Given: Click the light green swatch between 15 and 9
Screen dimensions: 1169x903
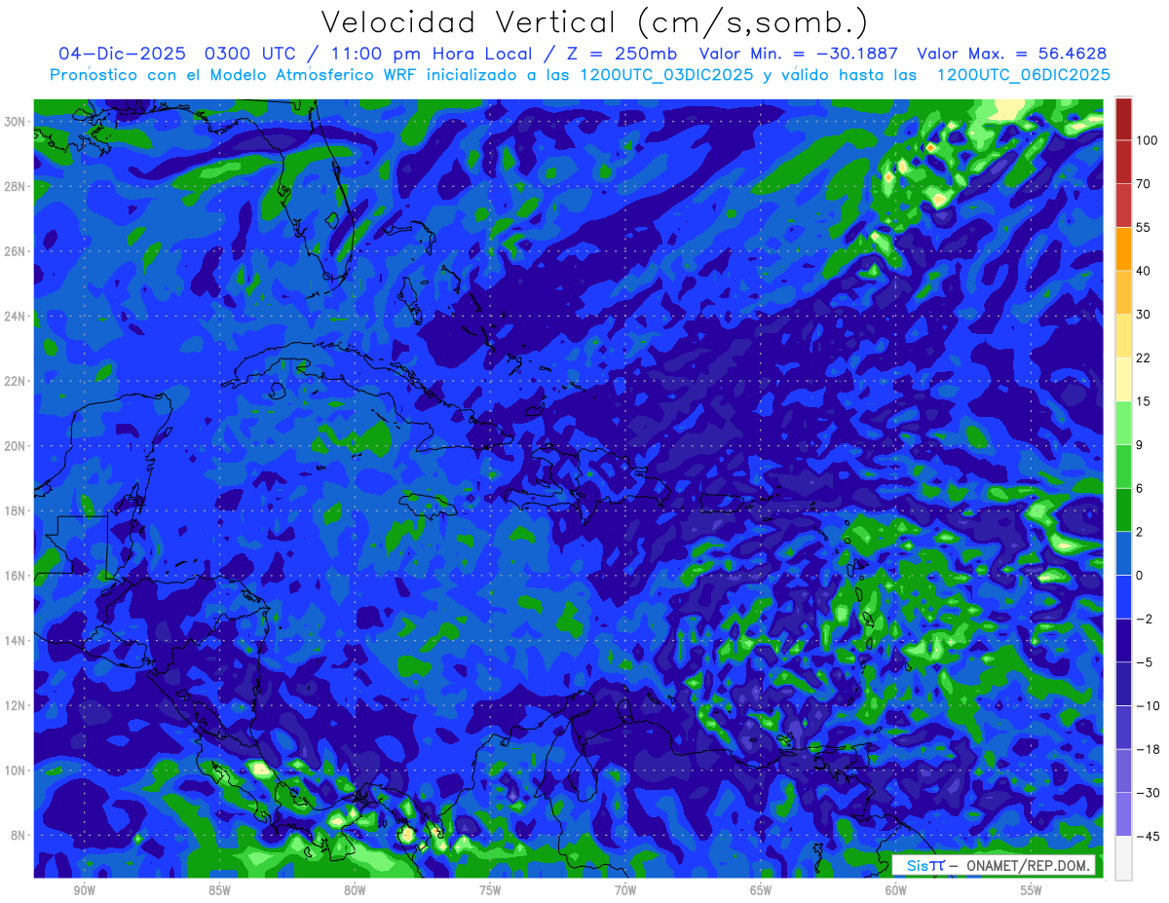Looking at the screenshot, I should tap(1124, 422).
